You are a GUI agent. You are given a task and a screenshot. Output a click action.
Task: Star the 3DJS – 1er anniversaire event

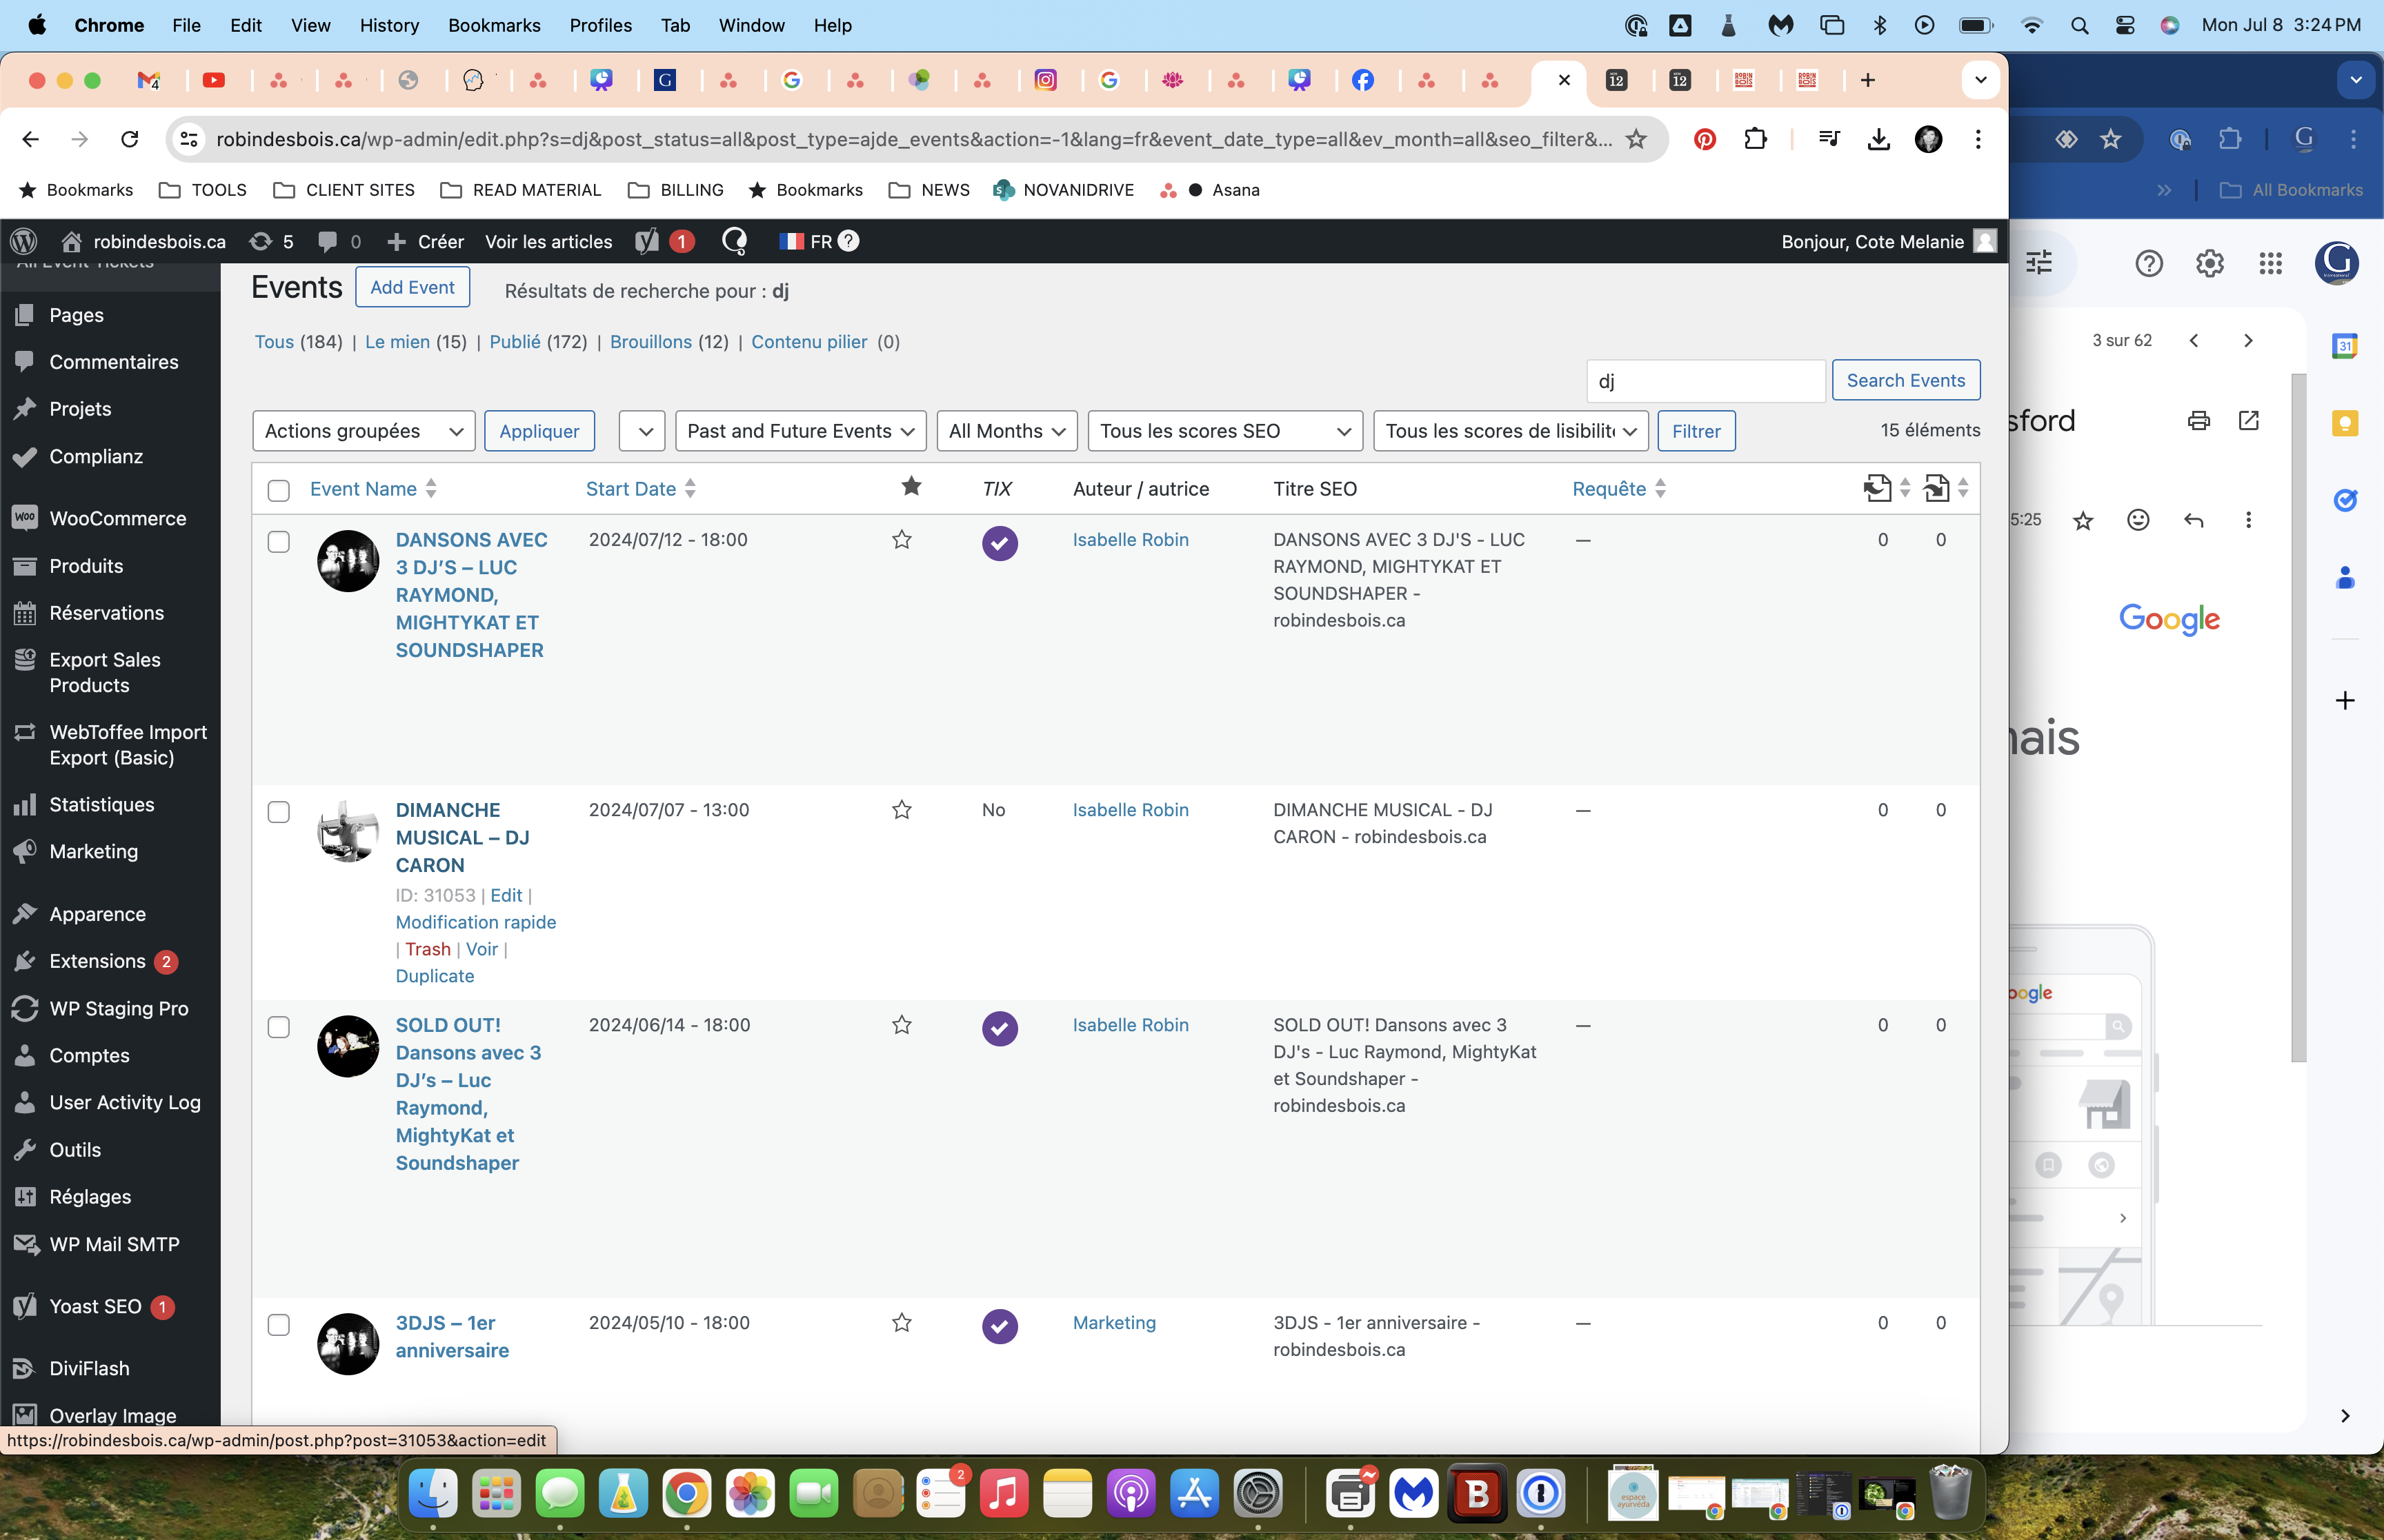(902, 1323)
